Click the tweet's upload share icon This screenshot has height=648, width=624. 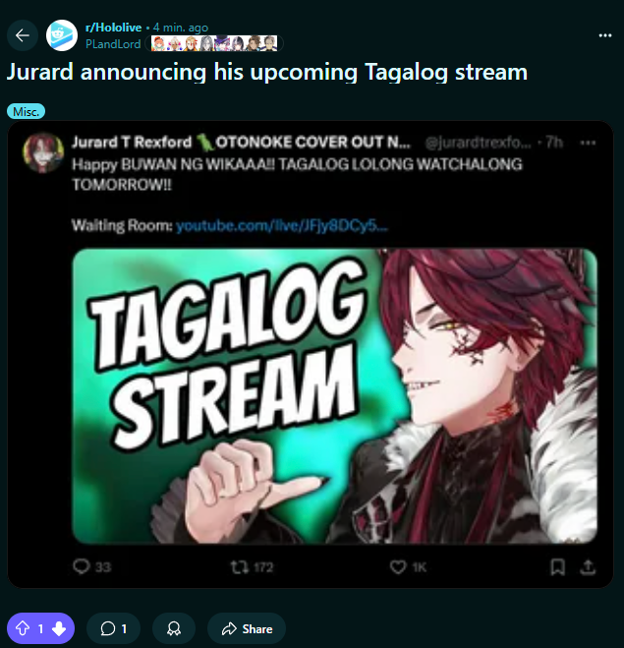click(588, 567)
